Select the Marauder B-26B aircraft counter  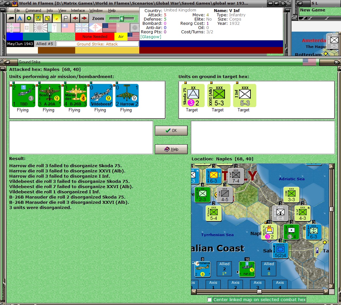[75, 96]
